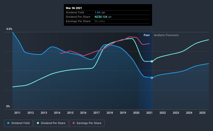The width and height of the screenshot is (213, 131).
Task: Toggle the Earnings Per Share legend series
Action: 87,123
